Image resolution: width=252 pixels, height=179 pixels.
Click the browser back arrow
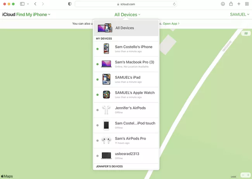coord(35,4)
